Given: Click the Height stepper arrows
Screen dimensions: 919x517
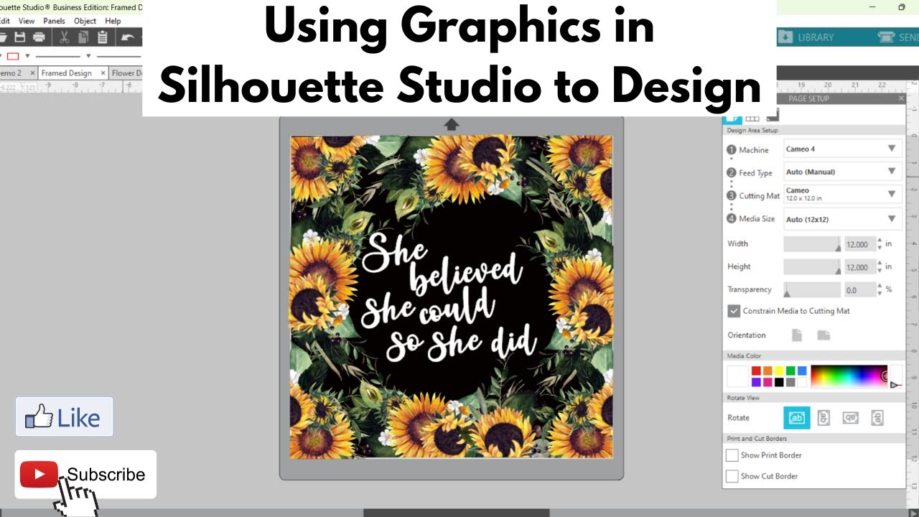Looking at the screenshot, I should (x=880, y=267).
